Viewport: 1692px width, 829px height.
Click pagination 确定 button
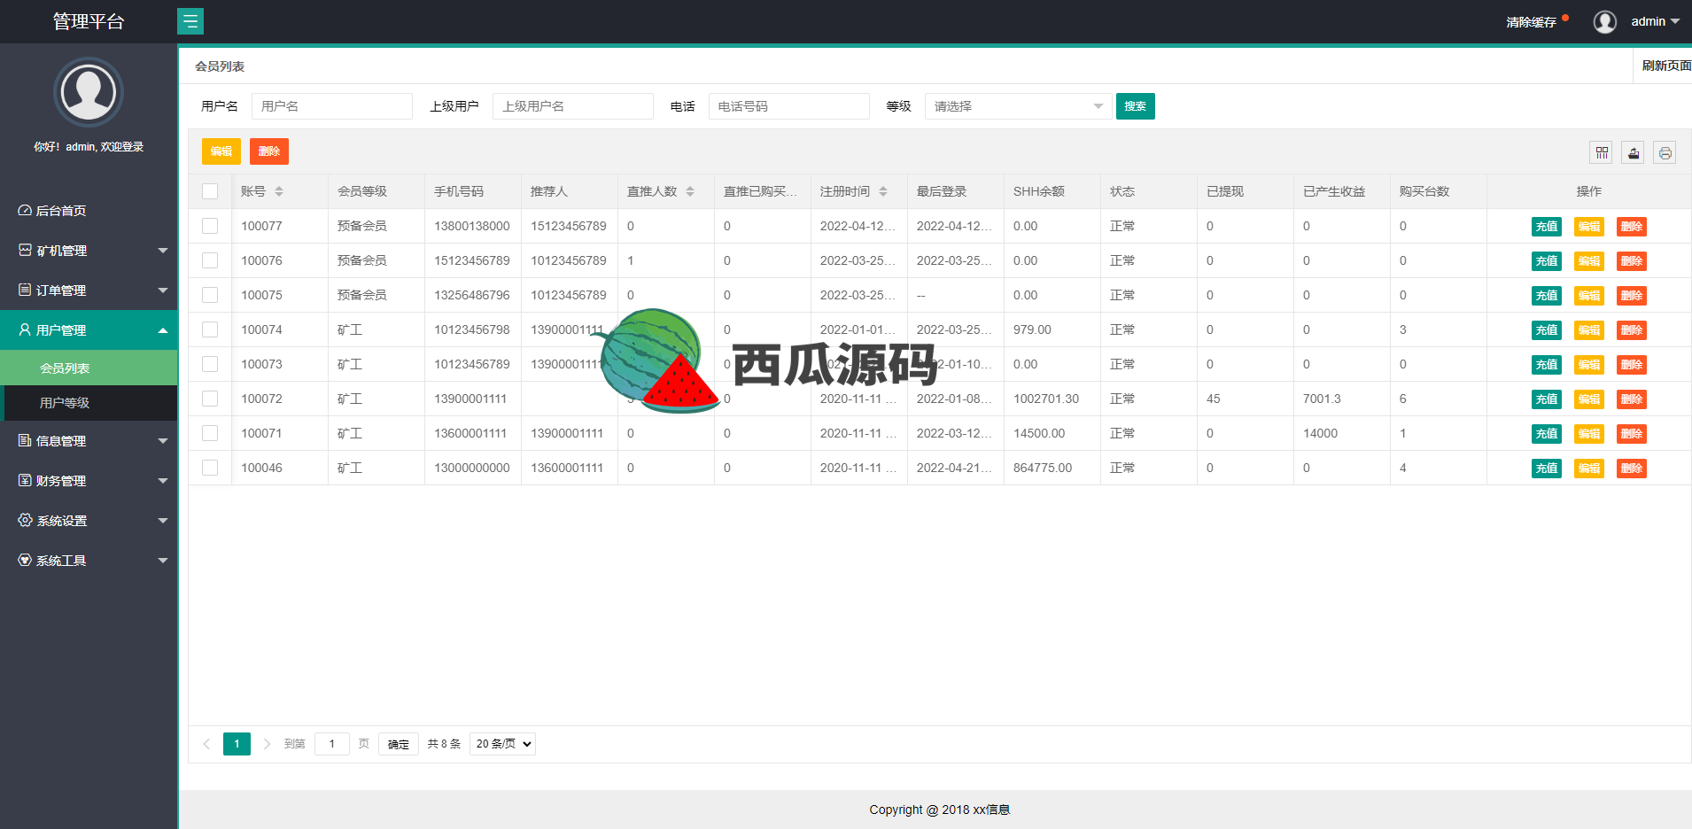coord(399,744)
